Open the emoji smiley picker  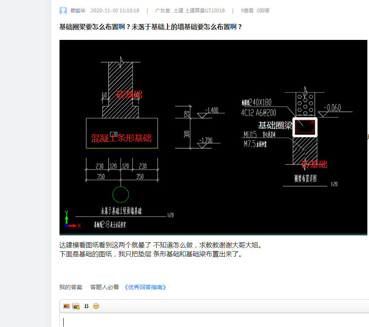pyautogui.click(x=96, y=306)
